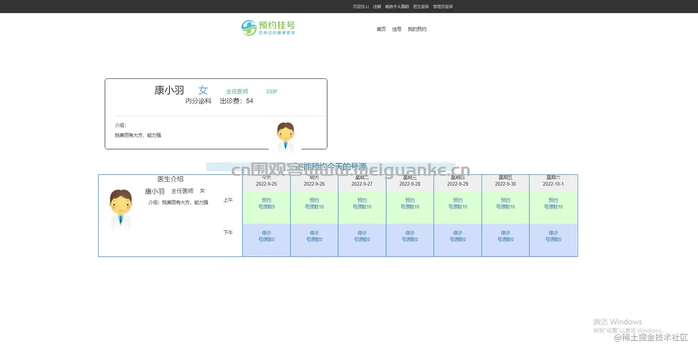Click the 今天 2022-9-25 column header

[x=266, y=183]
